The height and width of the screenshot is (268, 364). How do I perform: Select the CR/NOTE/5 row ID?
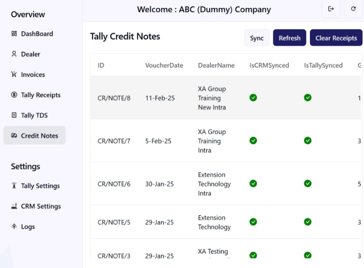coord(114,222)
